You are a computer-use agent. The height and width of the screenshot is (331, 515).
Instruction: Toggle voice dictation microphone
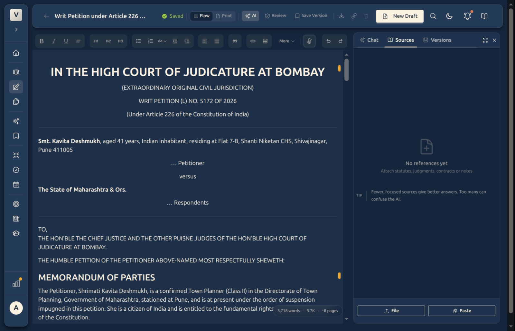309,41
